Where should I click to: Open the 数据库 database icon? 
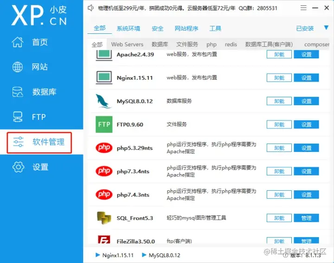tap(18, 92)
